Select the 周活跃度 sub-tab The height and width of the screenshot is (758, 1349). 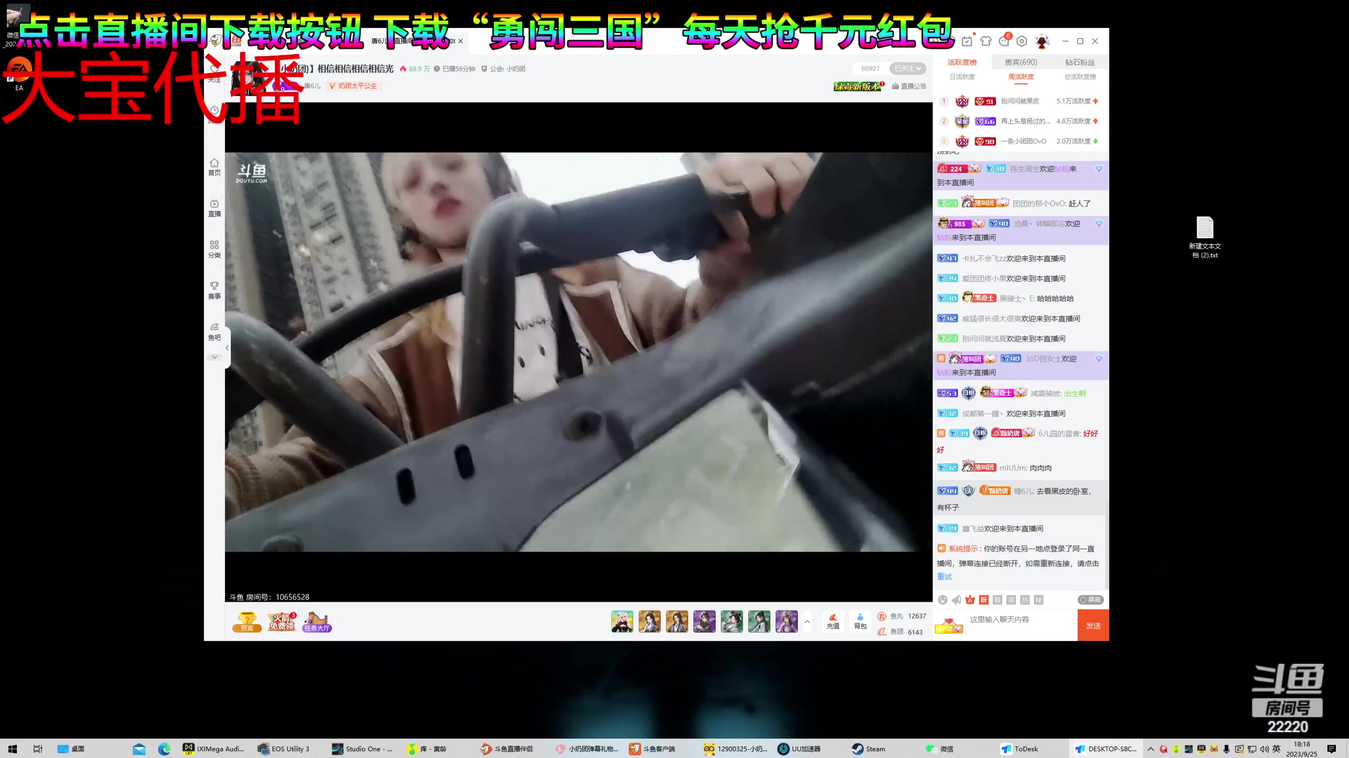point(1021,77)
